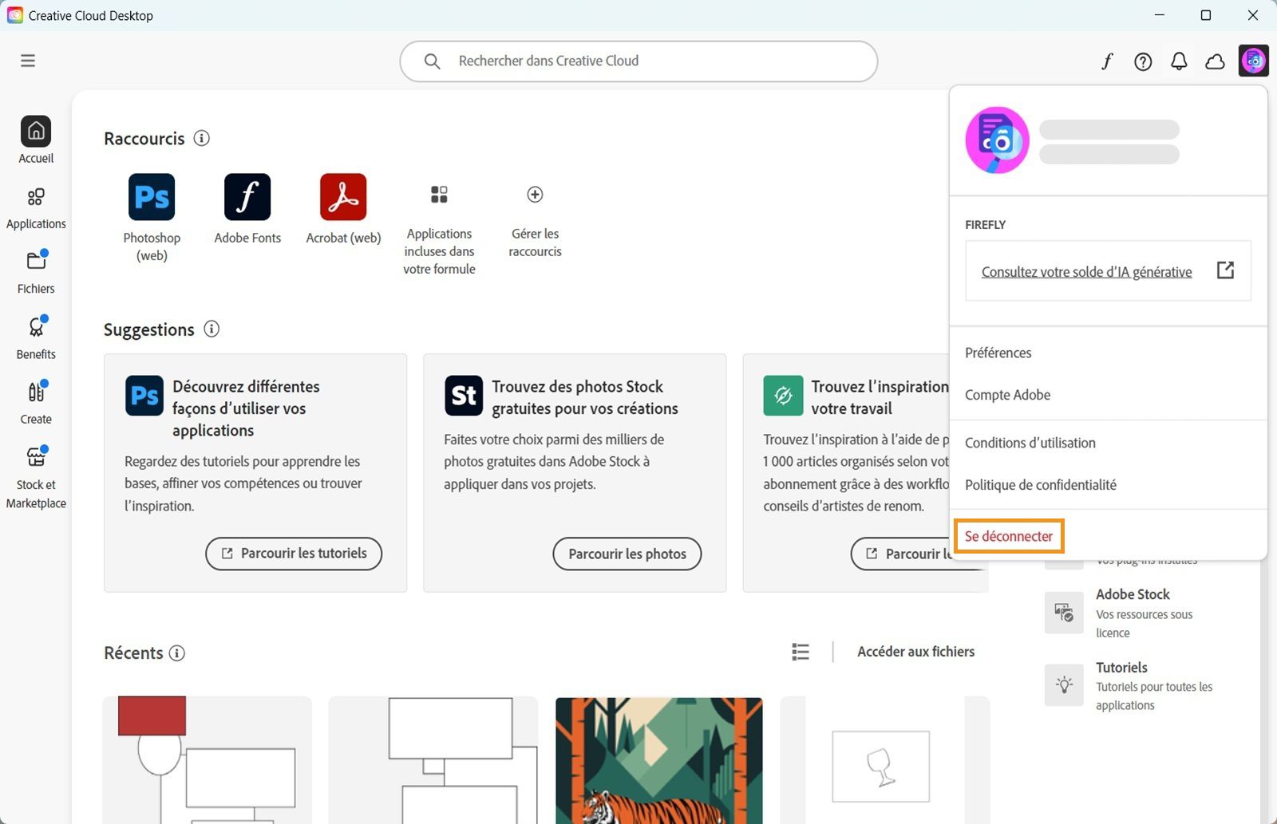This screenshot has height=824, width=1277.
Task: Go to Accueil in the sidebar
Action: click(36, 140)
